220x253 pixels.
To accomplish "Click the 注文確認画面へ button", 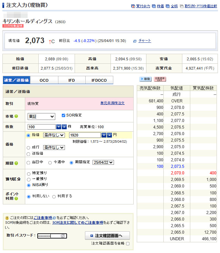I will point(107,236).
